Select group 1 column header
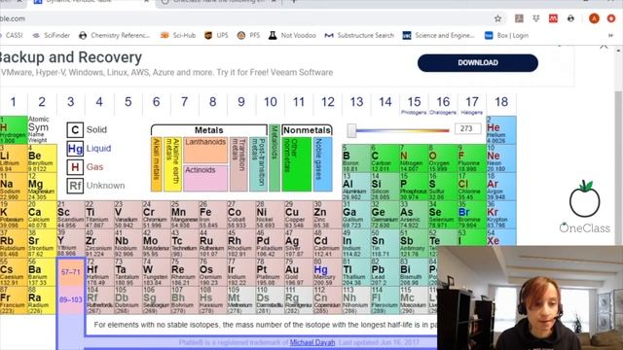The height and width of the screenshot is (350, 623). 13,102
